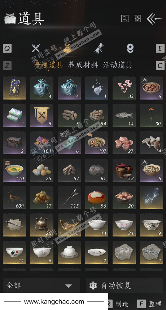Screen dimensions: 166x310
Task: Expand the 全部 filter dropdown
Action: click(x=41, y=285)
